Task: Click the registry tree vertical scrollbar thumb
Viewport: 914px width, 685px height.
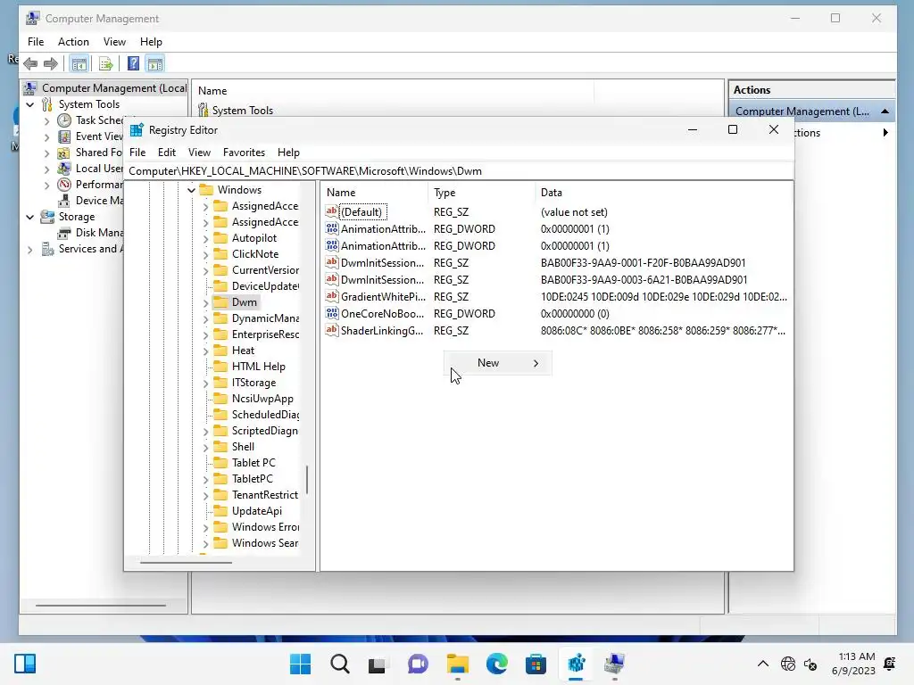Action: pyautogui.click(x=307, y=480)
